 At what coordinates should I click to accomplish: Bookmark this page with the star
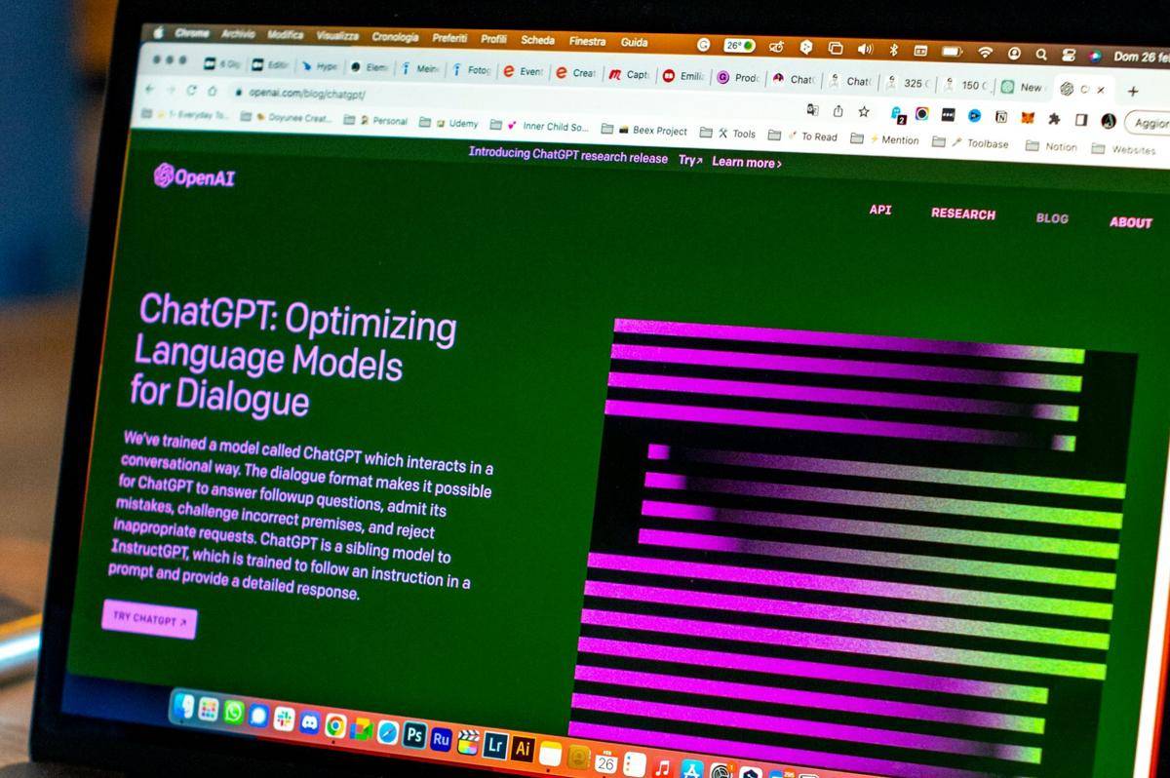coord(864,112)
